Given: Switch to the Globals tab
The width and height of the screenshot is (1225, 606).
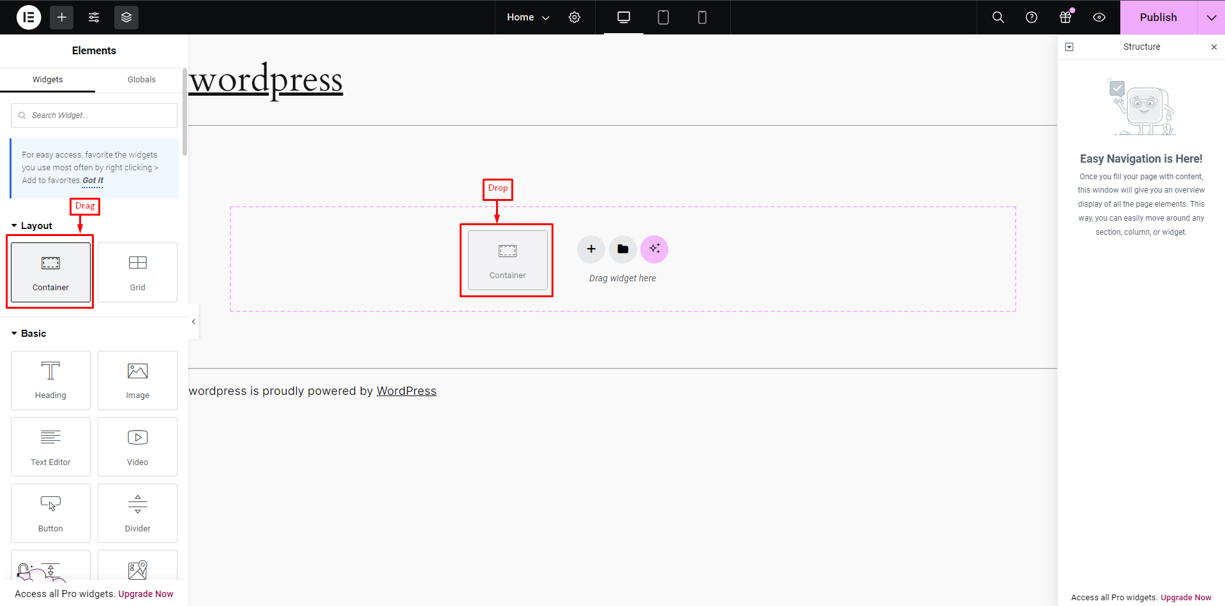Looking at the screenshot, I should [x=141, y=80].
